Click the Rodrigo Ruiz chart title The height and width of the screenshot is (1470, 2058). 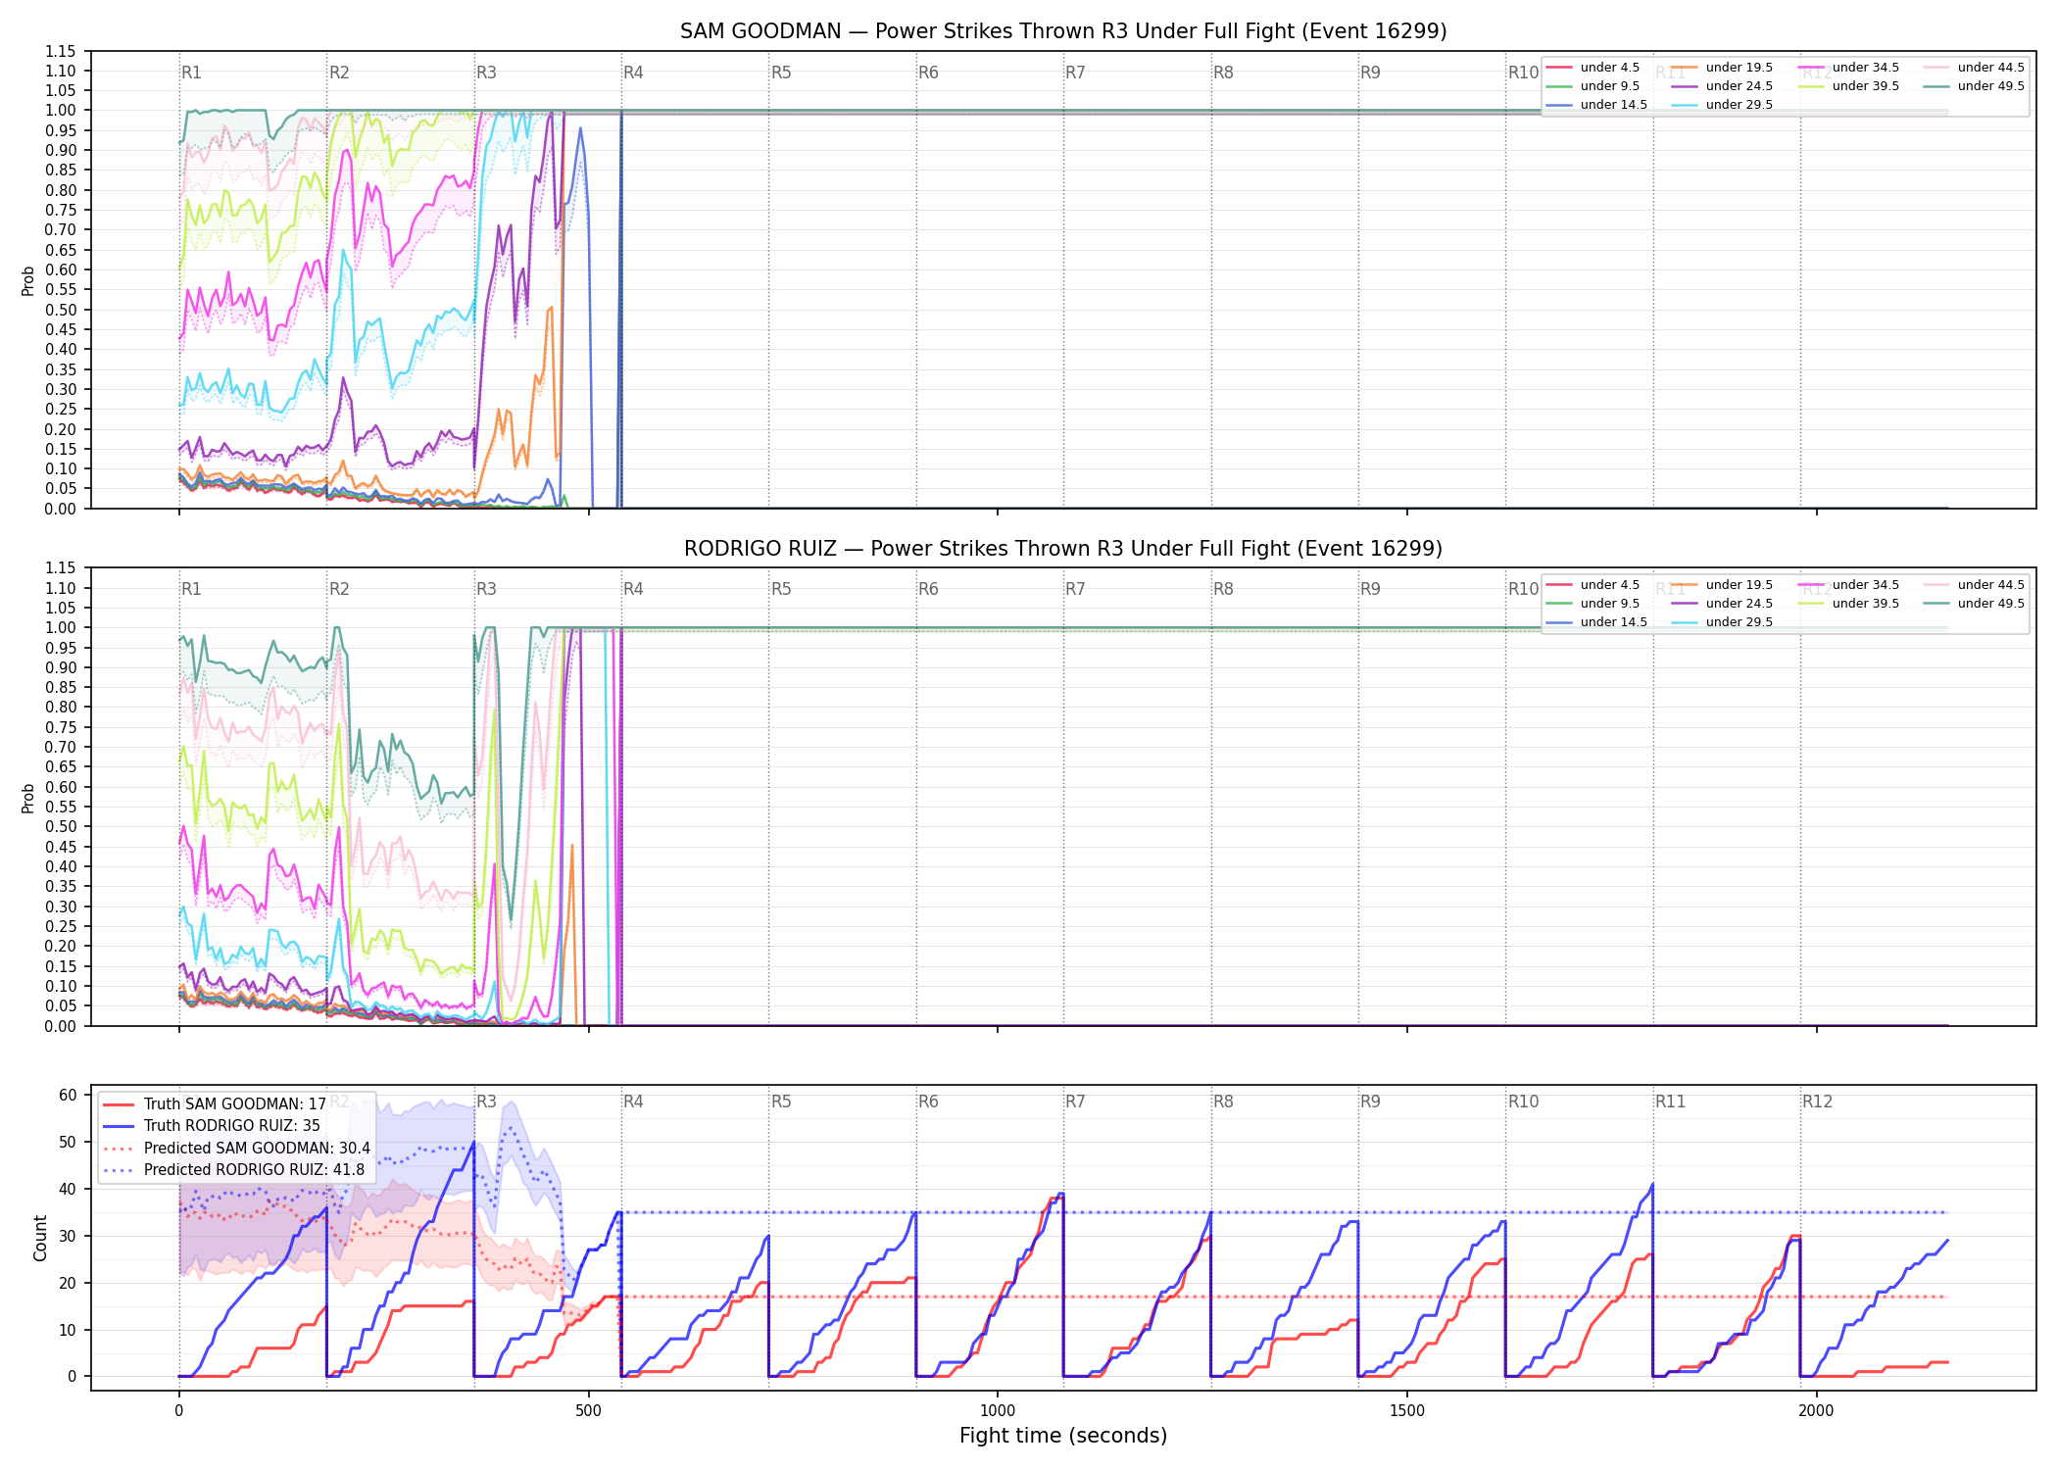pos(1063,548)
